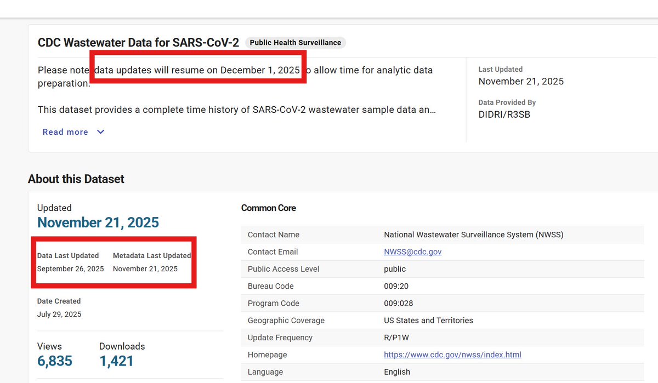Click National Wastewater Surveillance System (NWSS) value
658x383 pixels.
click(x=474, y=235)
